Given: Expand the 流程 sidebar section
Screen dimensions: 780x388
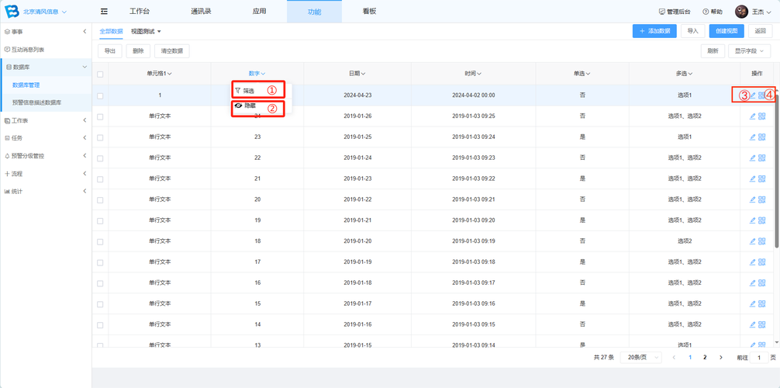Looking at the screenshot, I should (46, 173).
